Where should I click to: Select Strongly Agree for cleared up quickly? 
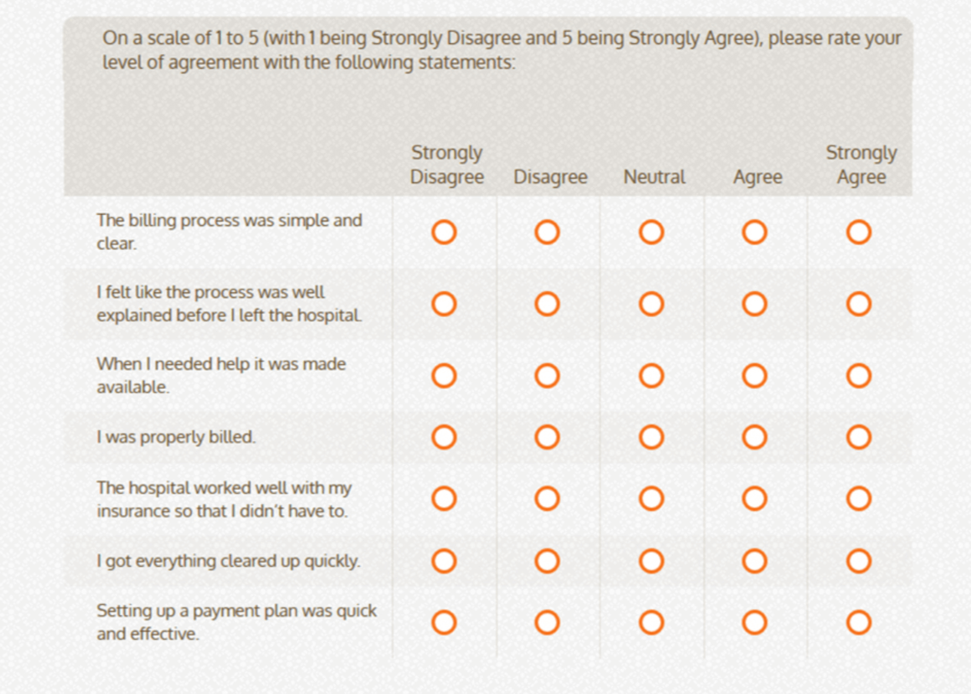tap(858, 561)
